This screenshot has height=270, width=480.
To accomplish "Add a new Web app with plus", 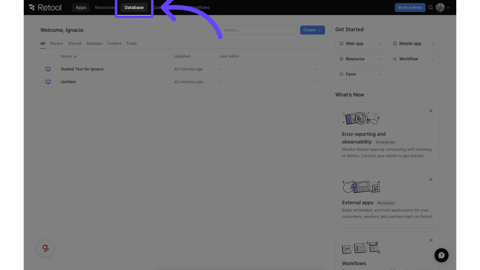I will point(379,43).
